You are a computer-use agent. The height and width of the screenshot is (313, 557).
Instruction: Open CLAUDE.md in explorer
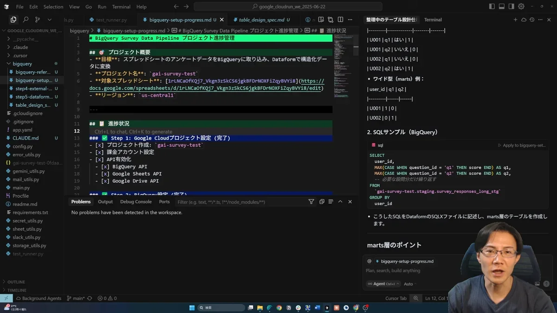click(x=32, y=138)
